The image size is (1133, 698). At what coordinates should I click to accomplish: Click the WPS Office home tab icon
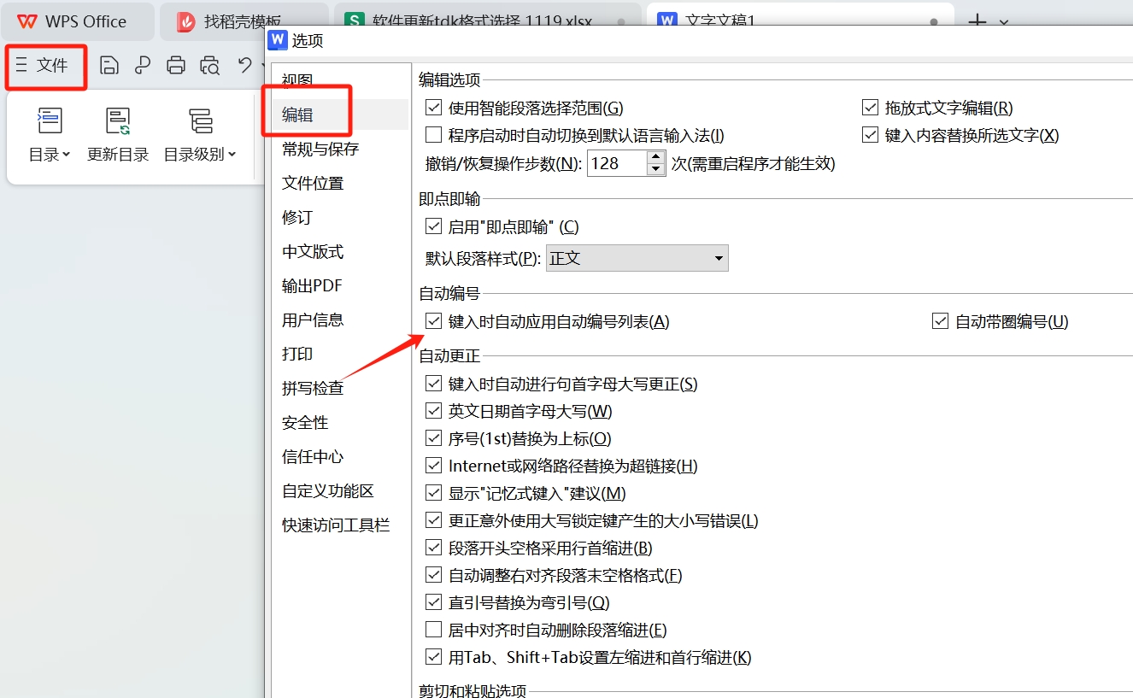click(28, 21)
